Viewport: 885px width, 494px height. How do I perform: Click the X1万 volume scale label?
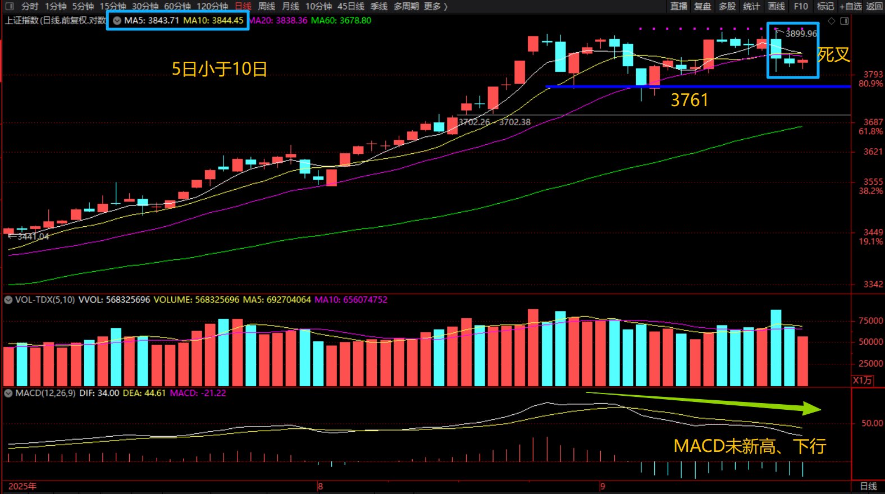[863, 380]
